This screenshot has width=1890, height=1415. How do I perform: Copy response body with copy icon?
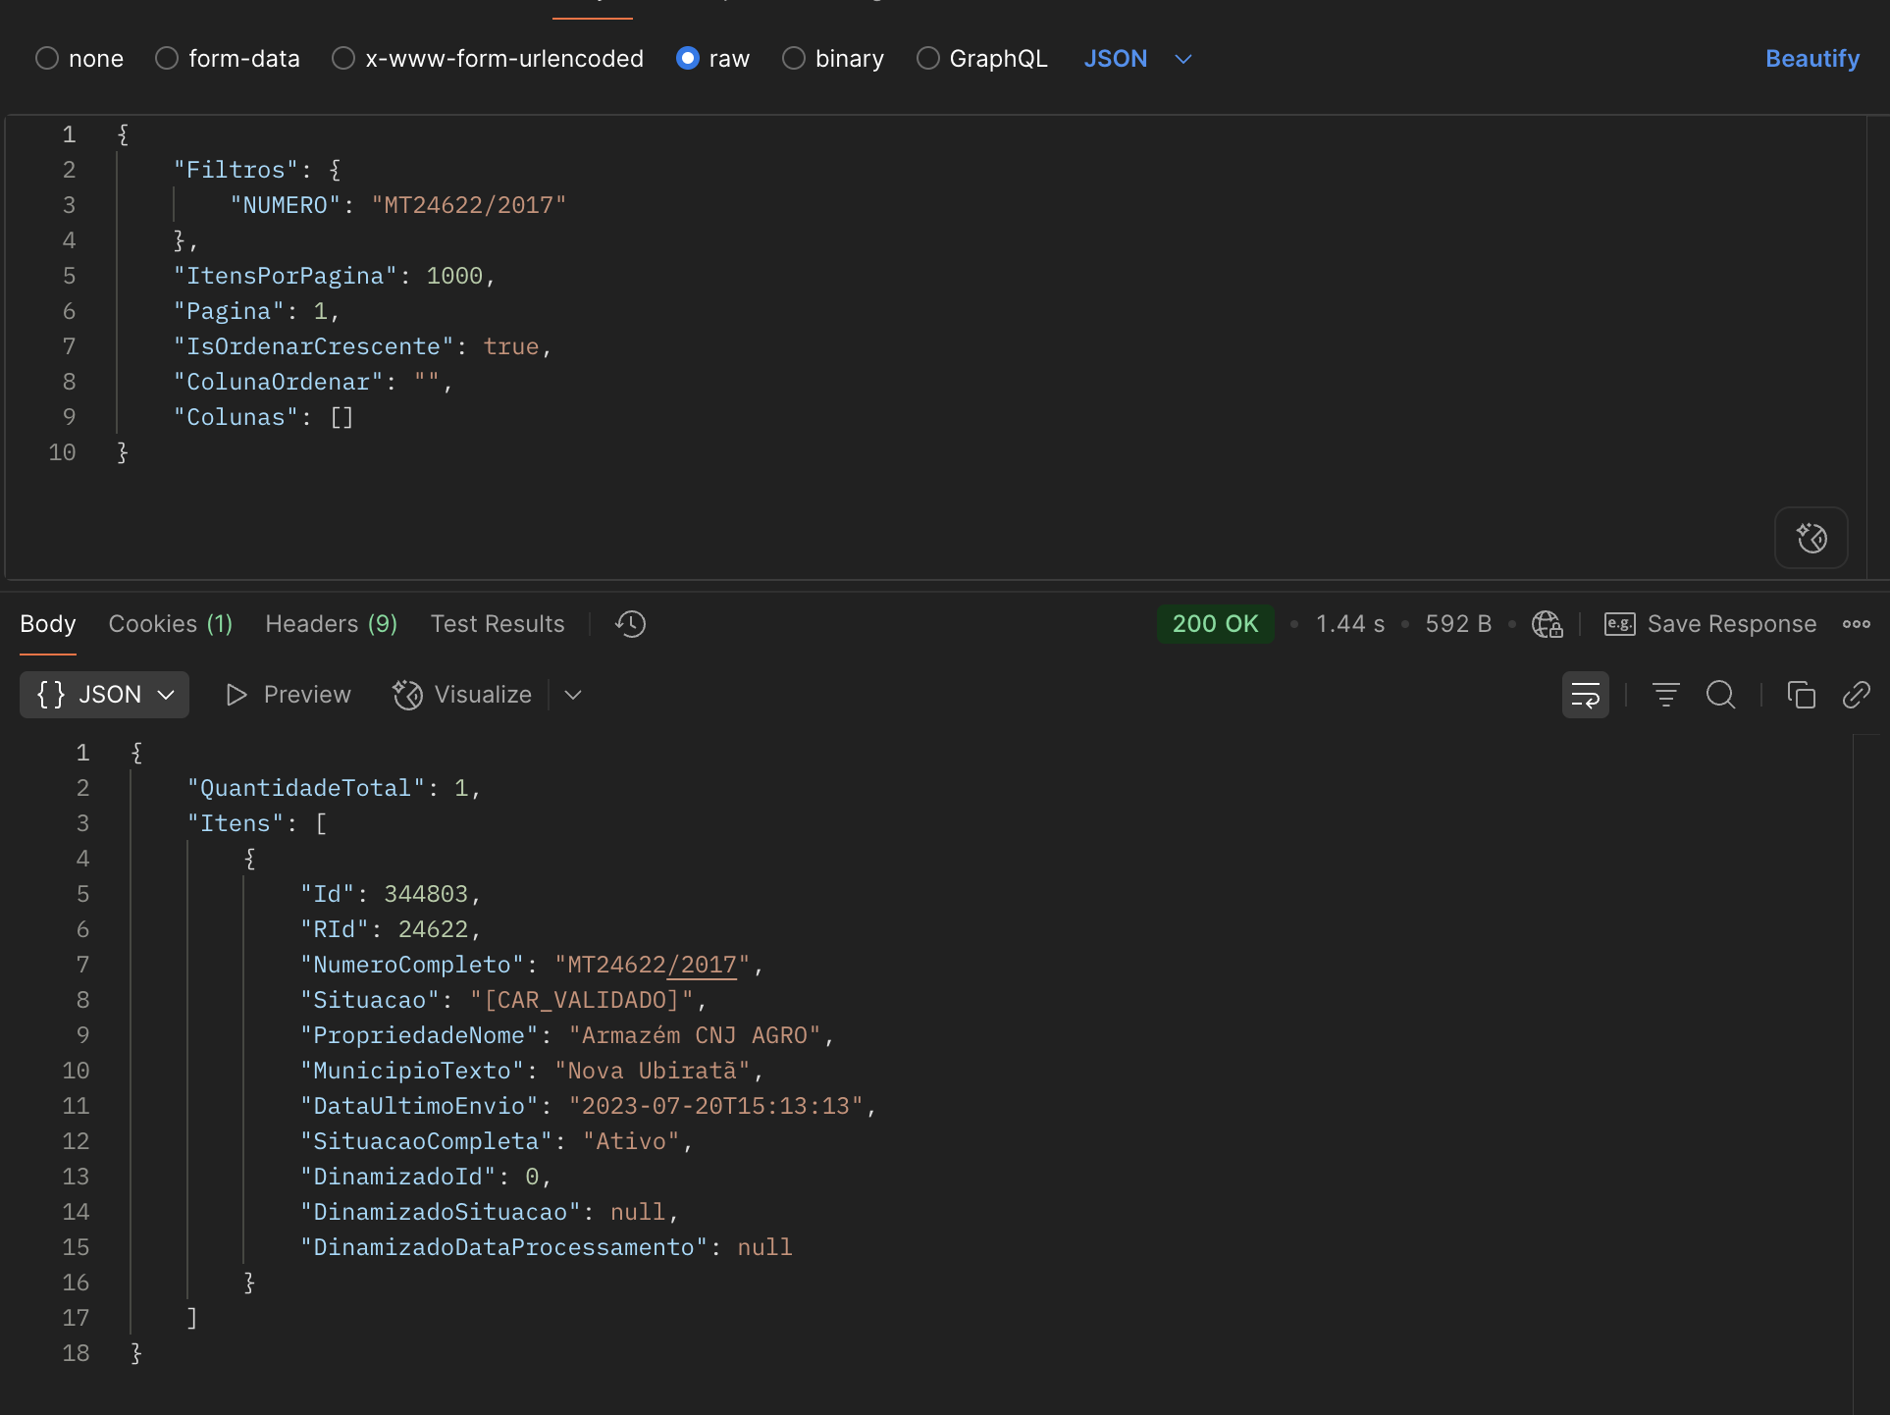[x=1801, y=695]
